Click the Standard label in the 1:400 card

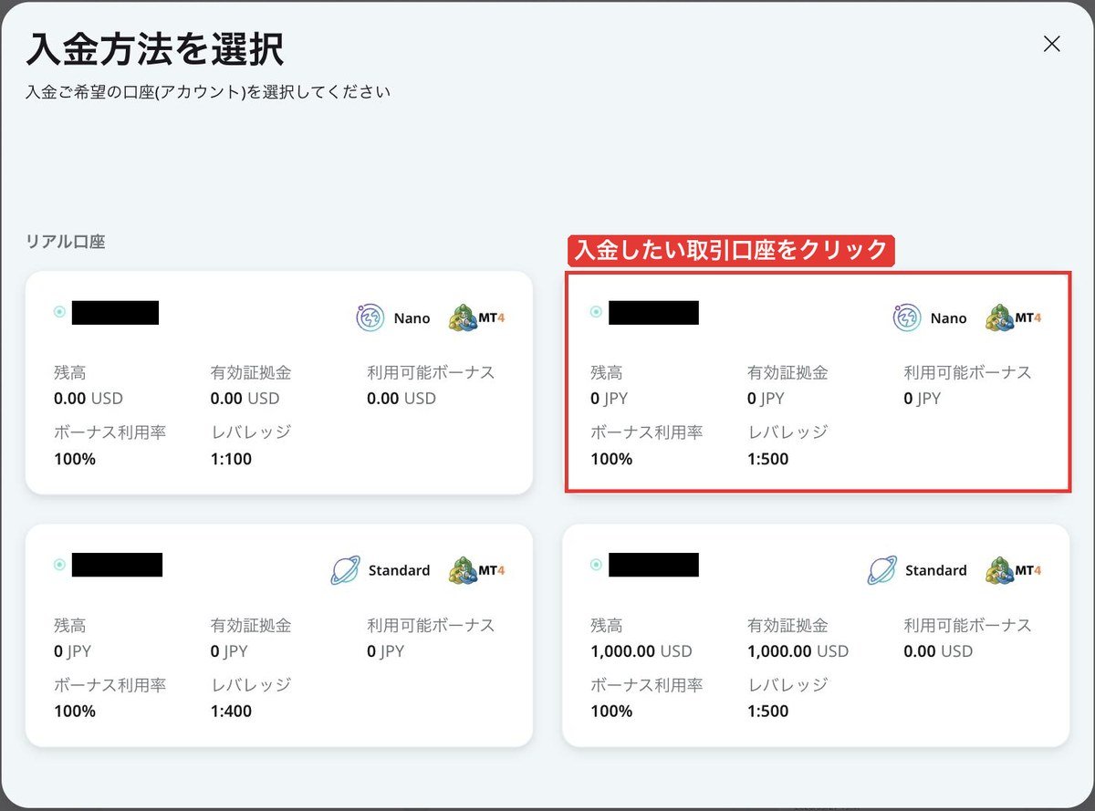tap(399, 570)
